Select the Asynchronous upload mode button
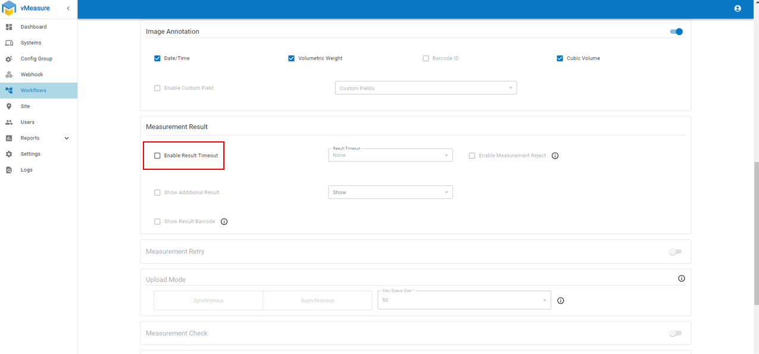Image resolution: width=759 pixels, height=354 pixels. [317, 301]
